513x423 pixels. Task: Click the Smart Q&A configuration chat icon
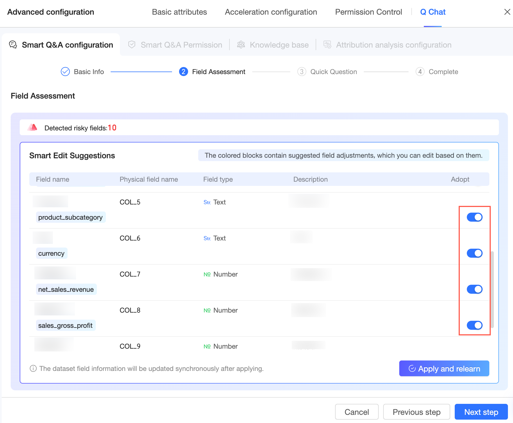13,44
